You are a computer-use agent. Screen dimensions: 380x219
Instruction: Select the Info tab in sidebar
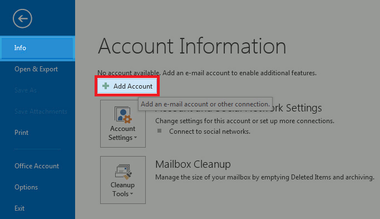point(38,48)
